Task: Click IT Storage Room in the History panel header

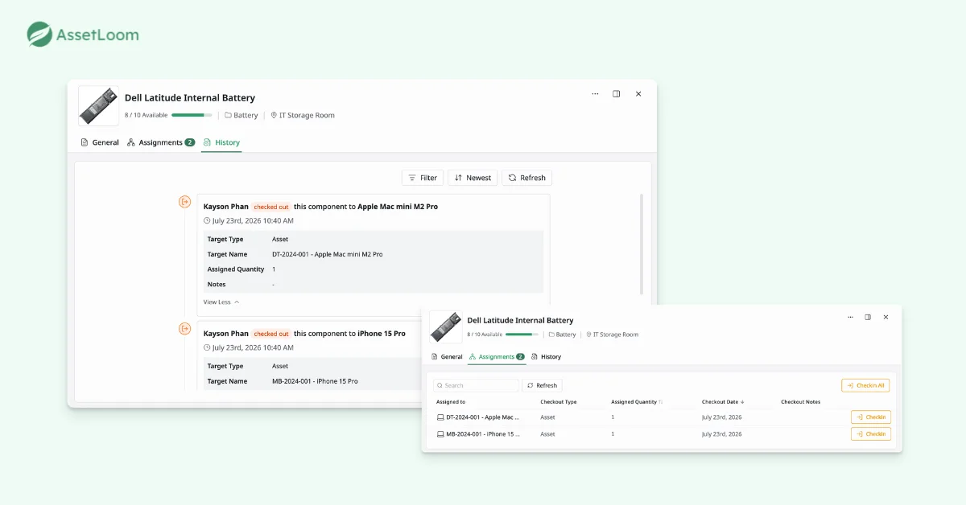Action: pyautogui.click(x=303, y=115)
